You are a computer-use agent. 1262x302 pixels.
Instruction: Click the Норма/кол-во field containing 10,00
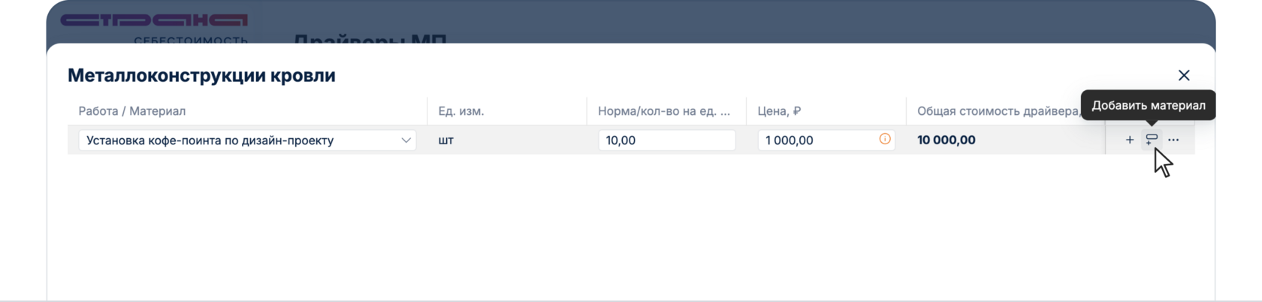tap(666, 140)
